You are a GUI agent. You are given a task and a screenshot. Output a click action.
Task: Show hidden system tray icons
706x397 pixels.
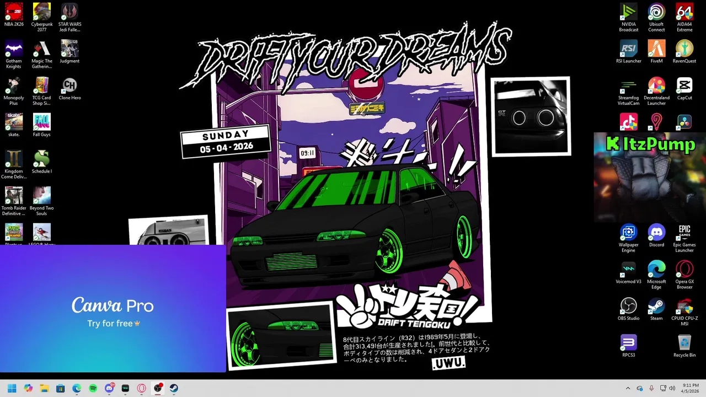628,388
